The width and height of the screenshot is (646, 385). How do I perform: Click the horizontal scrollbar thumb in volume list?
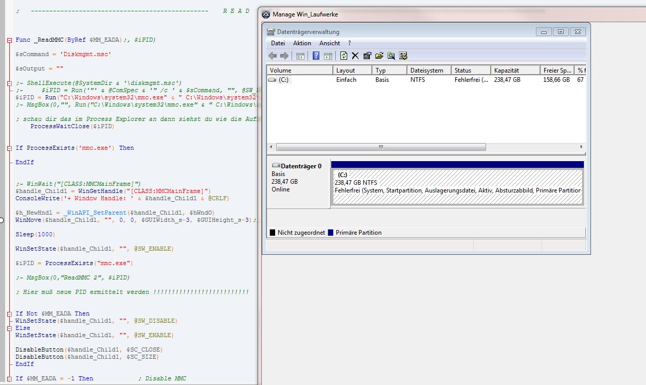381,147
